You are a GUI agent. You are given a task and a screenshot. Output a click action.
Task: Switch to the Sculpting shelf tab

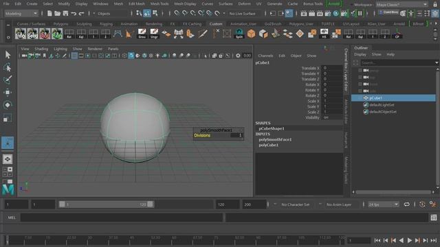pyautogui.click(x=84, y=24)
